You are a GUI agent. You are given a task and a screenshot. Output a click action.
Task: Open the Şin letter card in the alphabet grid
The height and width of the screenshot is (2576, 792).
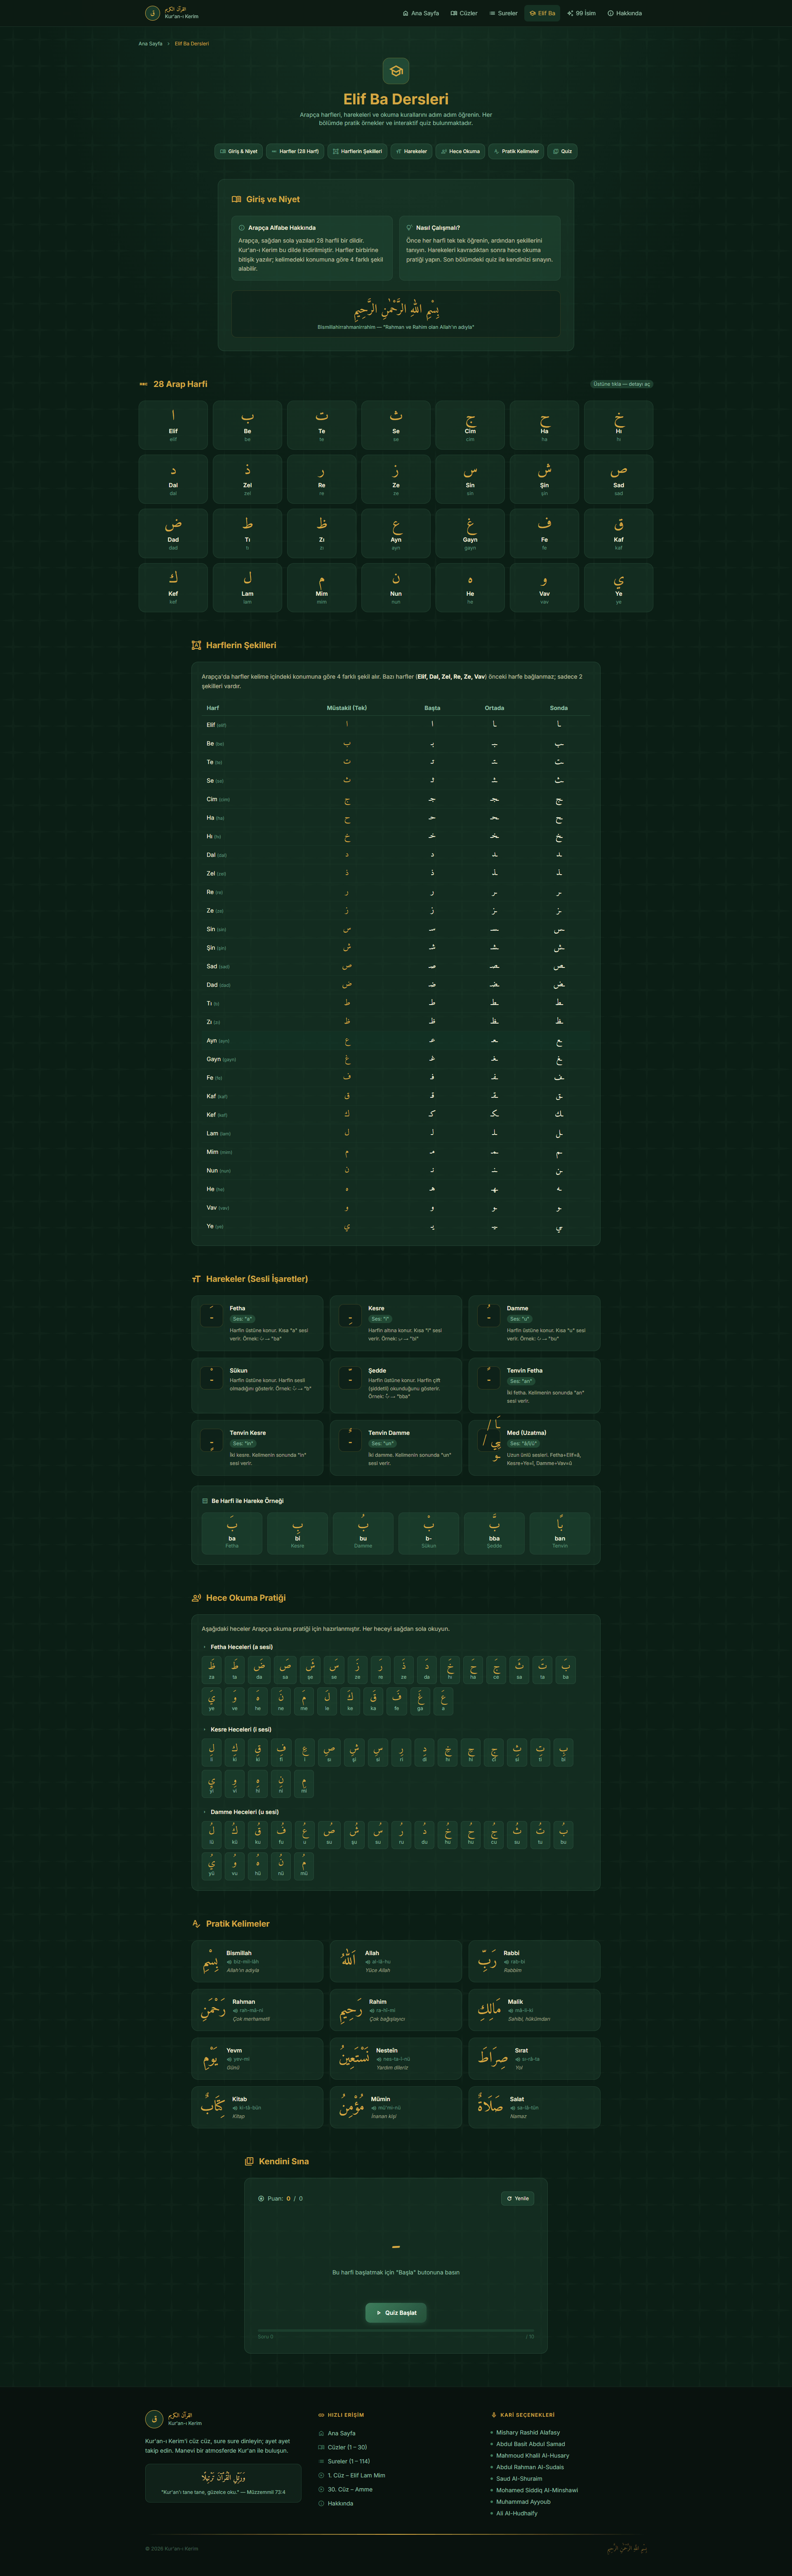[x=544, y=478]
